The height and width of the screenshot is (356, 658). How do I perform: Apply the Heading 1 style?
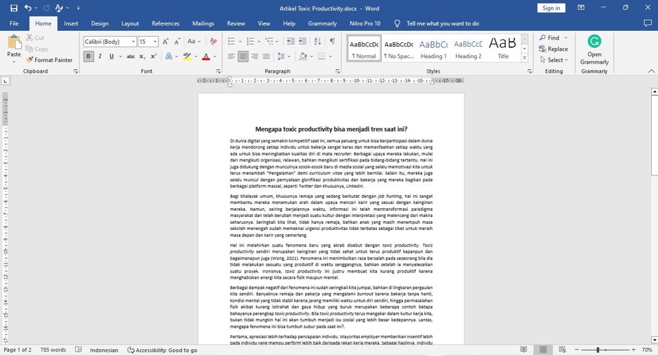click(x=433, y=48)
